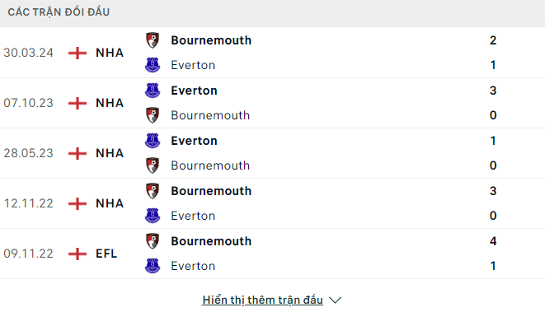This screenshot has width=545, height=312.
Task: Click England flag in 30.03.24 row
Action: (x=78, y=53)
